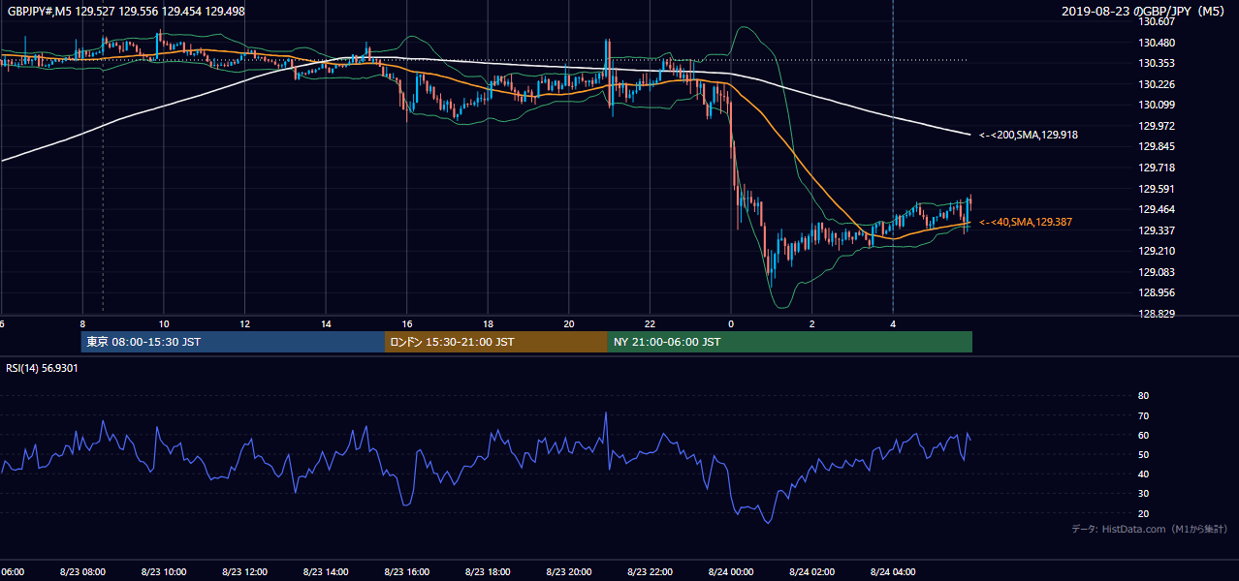This screenshot has height=581, width=1239.
Task: Click the 130.607 price axis label
Action: pyautogui.click(x=1157, y=21)
